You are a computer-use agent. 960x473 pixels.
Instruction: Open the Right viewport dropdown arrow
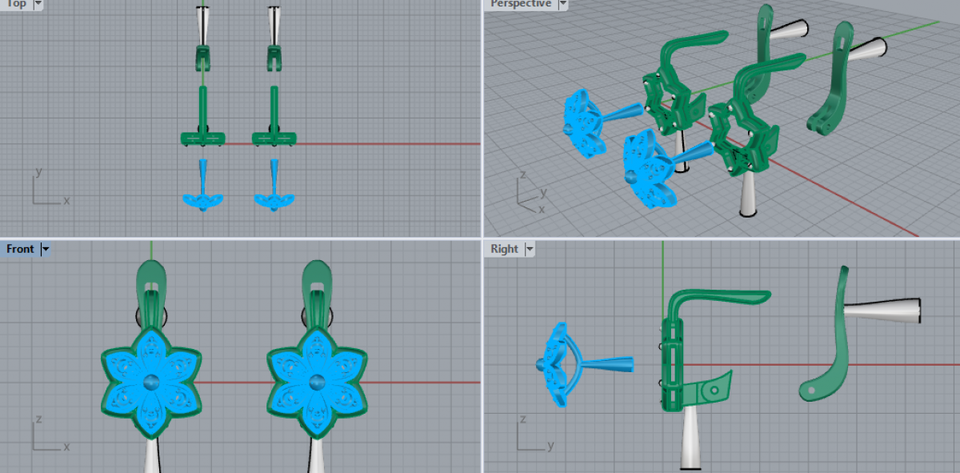tap(529, 249)
